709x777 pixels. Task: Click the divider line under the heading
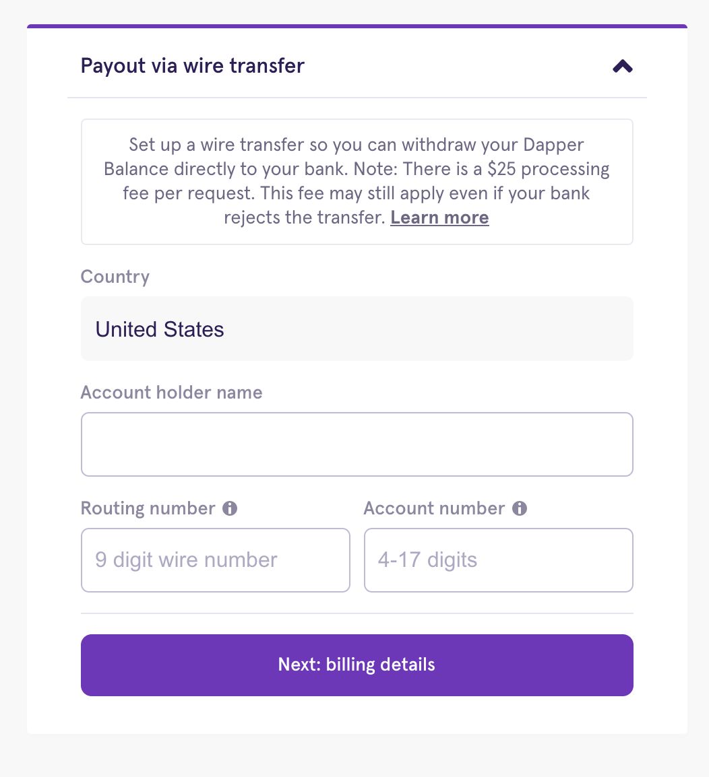tap(357, 98)
